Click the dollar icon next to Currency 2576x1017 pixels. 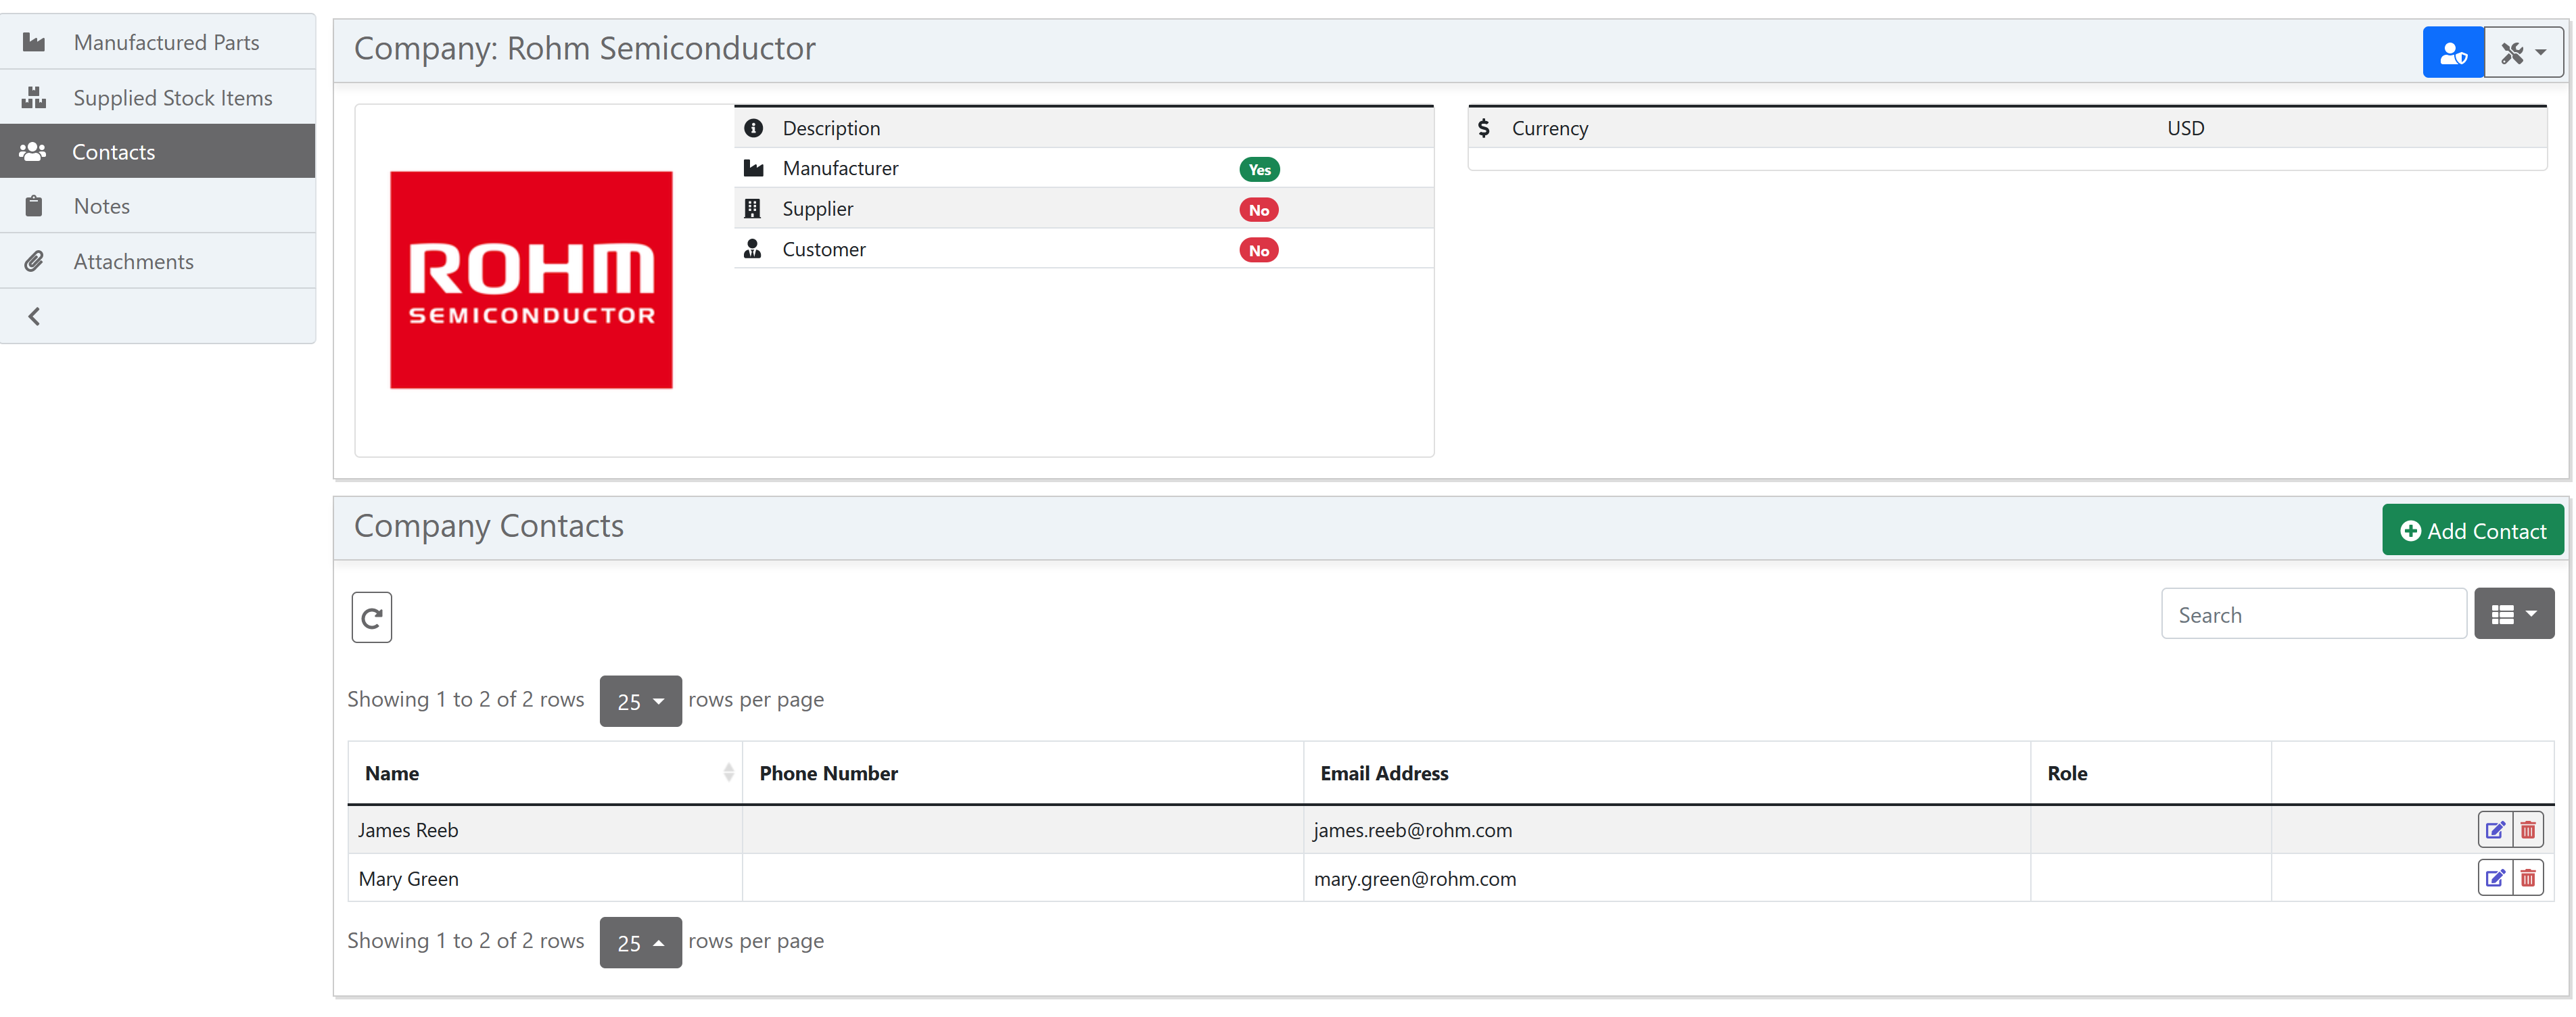click(1484, 128)
